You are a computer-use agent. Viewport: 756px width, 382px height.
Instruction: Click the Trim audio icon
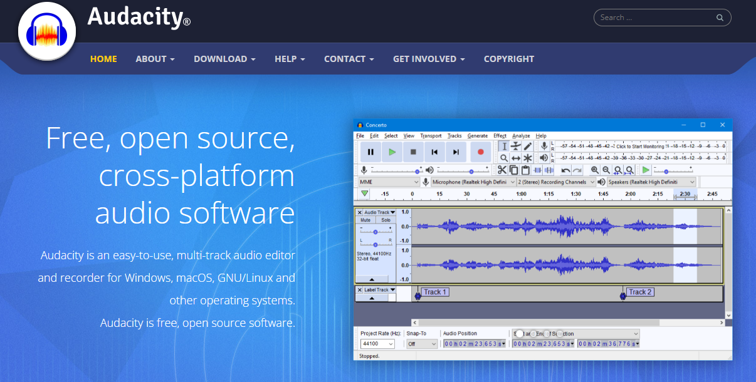[x=537, y=170]
